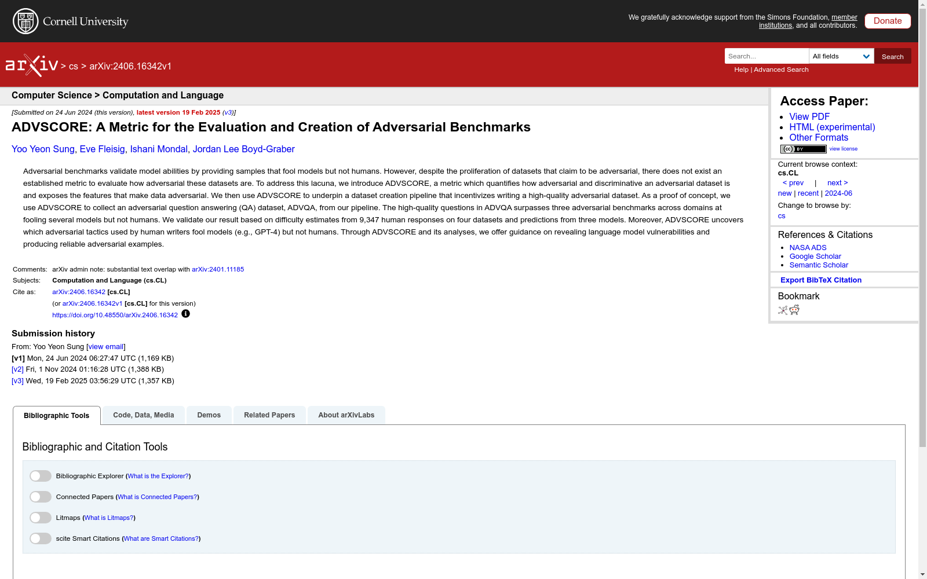Click the DOI info icon
Viewport: 927px width, 579px height.
185,314
